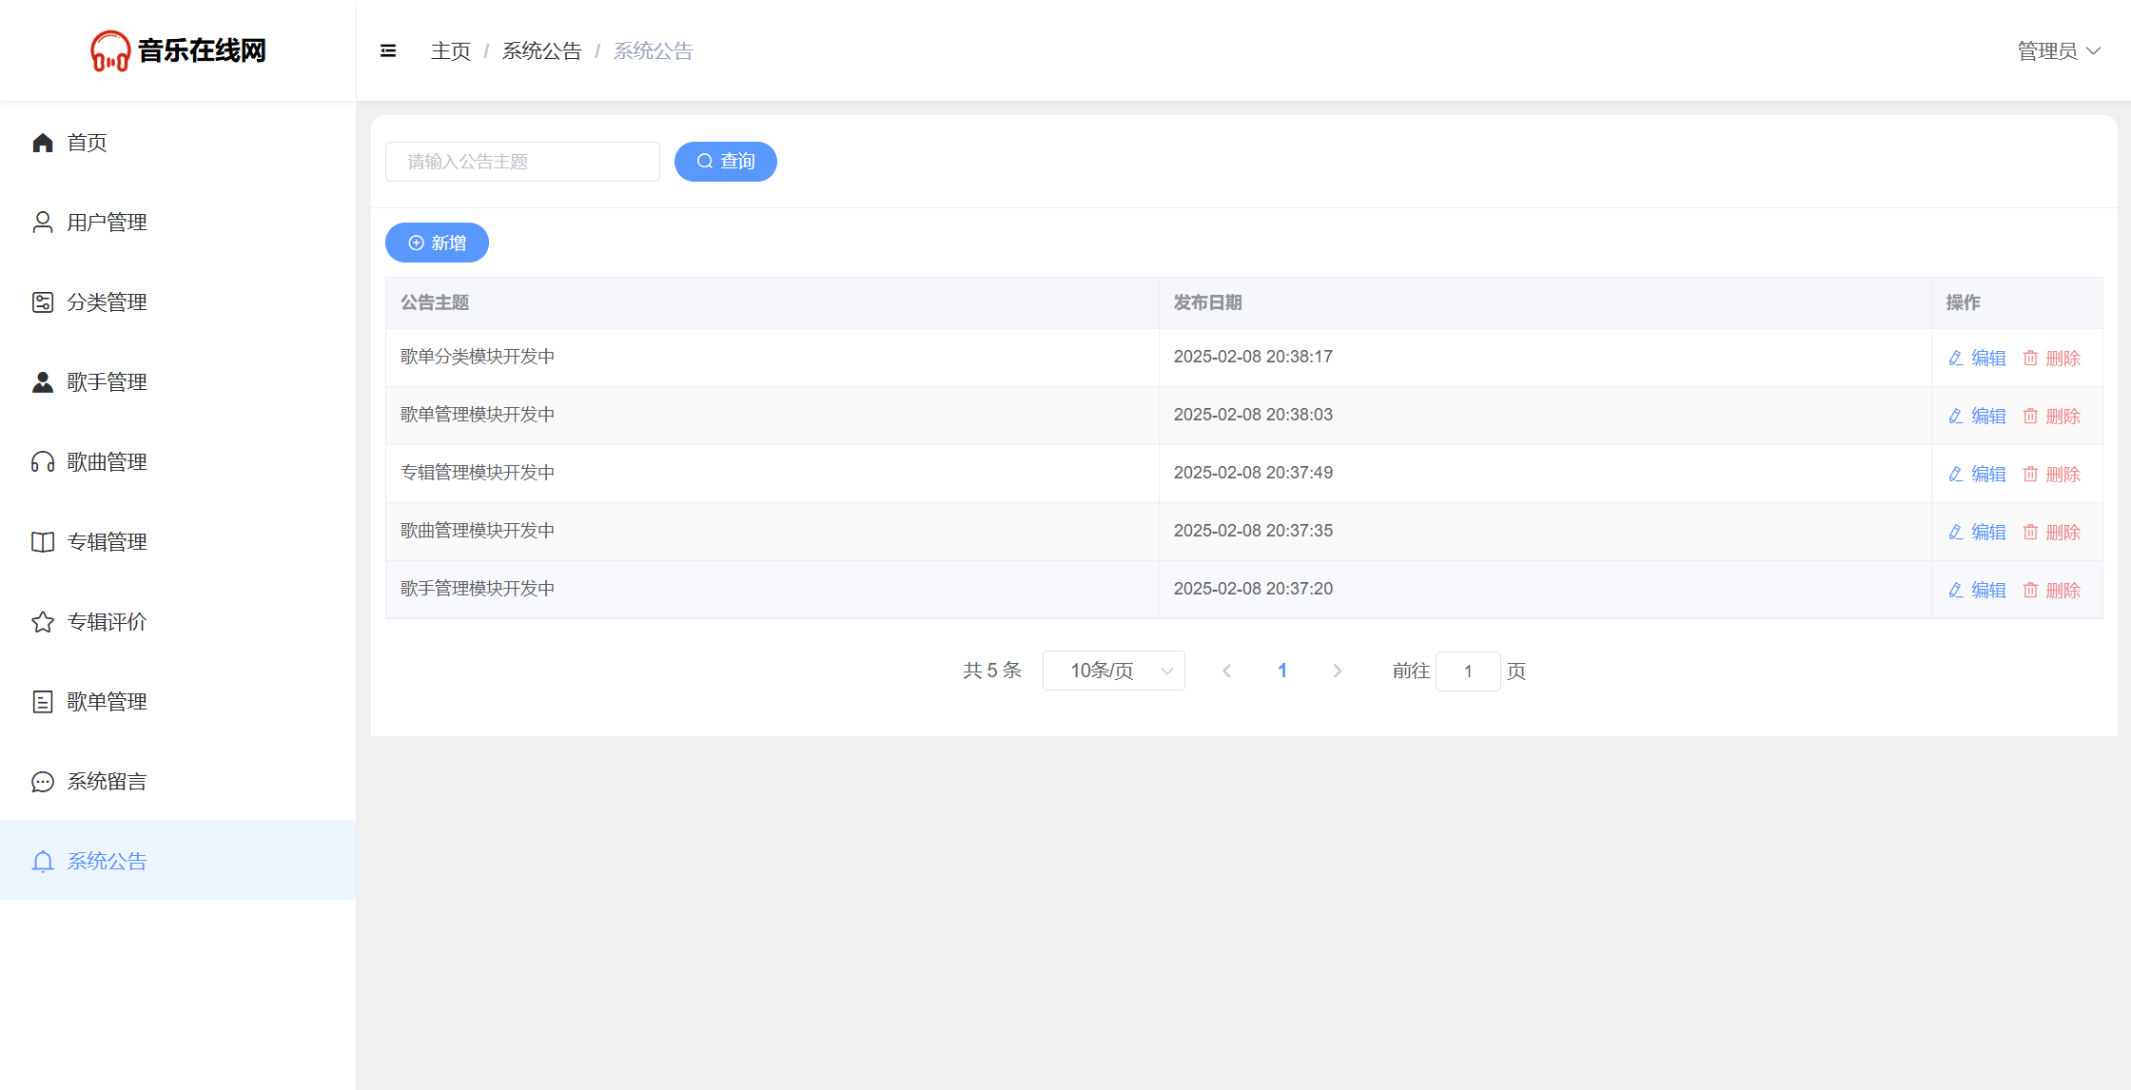Click the pencil edit icon for 歌手管理模块开发中
Viewport: 2131px width, 1090px height.
[1956, 590]
